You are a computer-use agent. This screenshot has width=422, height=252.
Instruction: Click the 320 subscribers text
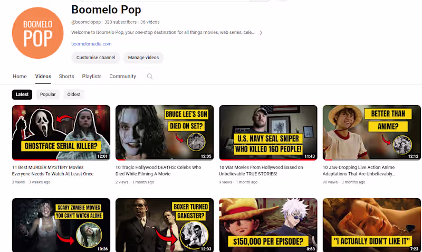[x=120, y=22]
